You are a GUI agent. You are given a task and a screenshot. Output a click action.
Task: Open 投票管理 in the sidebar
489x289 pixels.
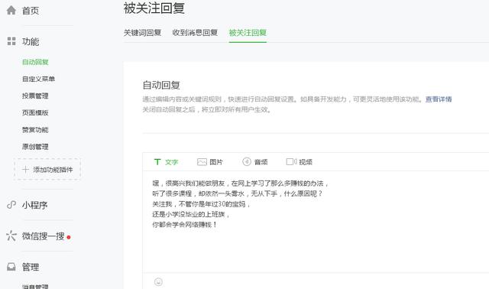click(35, 96)
